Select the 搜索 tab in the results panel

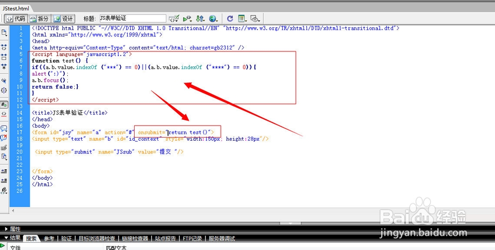(x=32, y=239)
